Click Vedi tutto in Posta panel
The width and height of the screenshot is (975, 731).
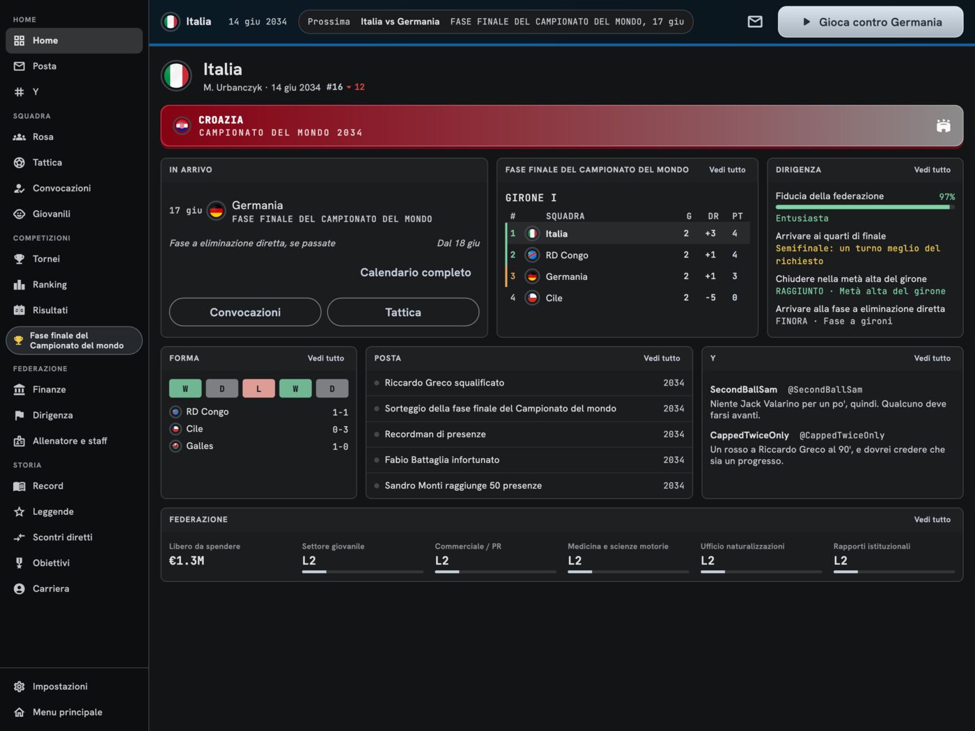click(x=662, y=359)
